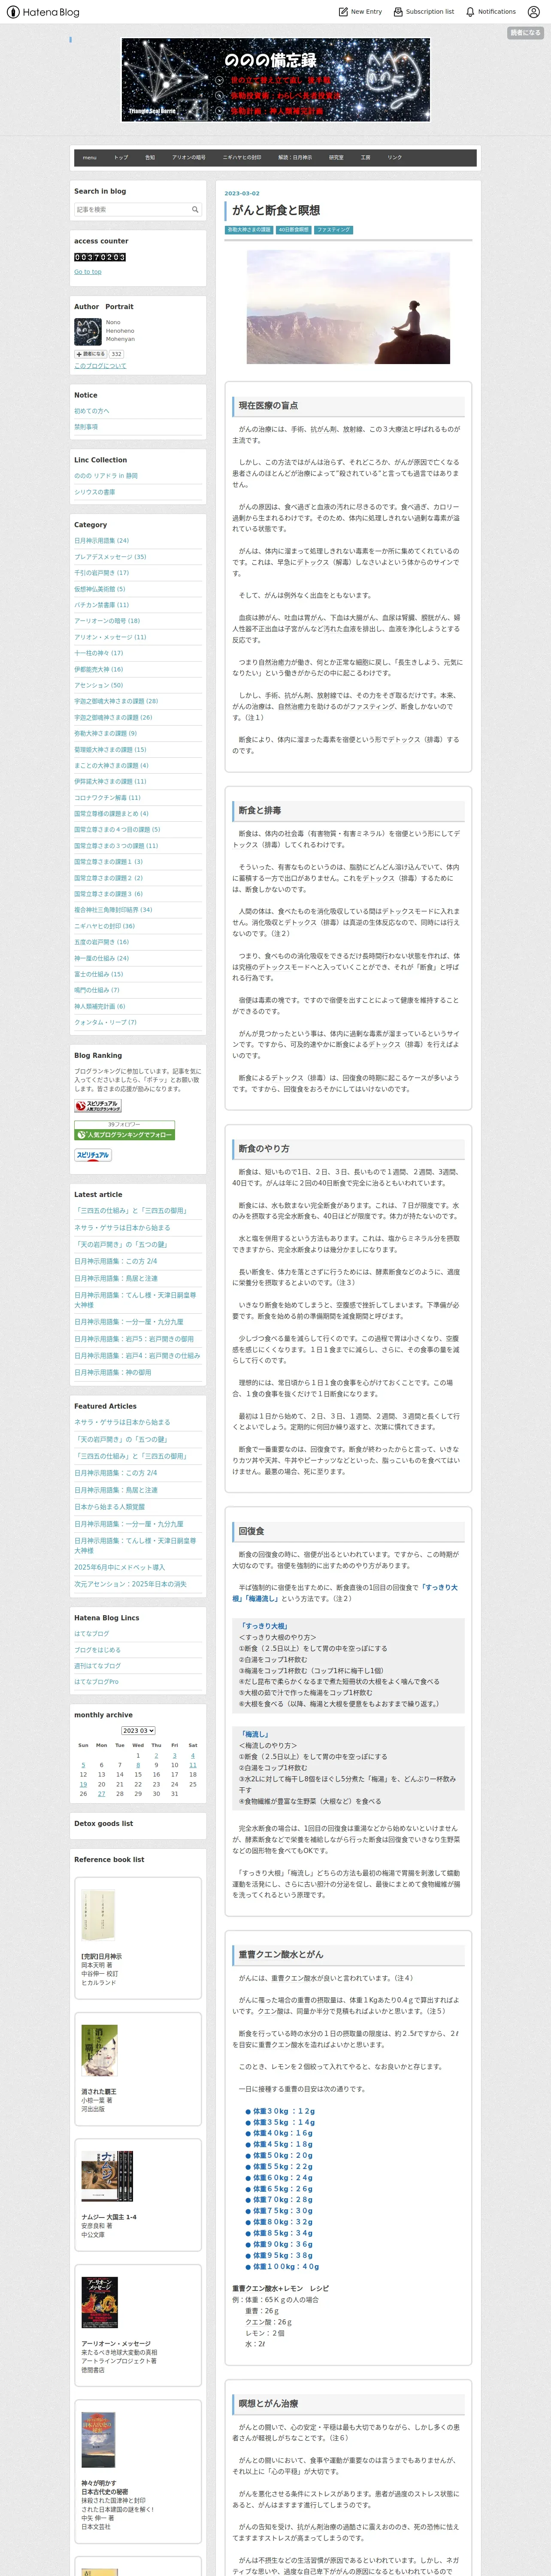Click the meditation article header photo
The width and height of the screenshot is (551, 2576).
pyautogui.click(x=348, y=307)
